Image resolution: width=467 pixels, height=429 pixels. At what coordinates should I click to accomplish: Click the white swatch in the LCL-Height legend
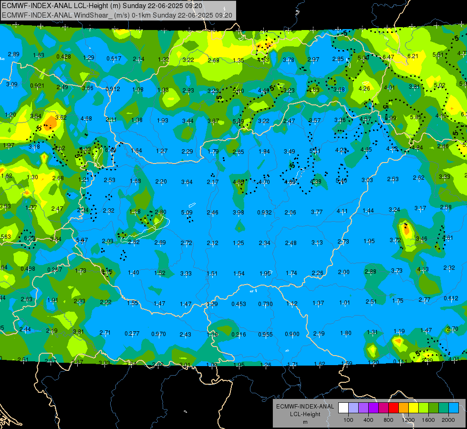pos(343,408)
